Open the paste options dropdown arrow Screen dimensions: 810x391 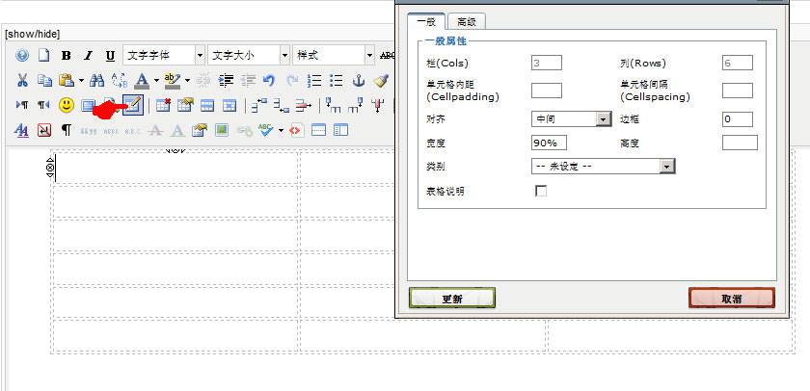click(82, 81)
